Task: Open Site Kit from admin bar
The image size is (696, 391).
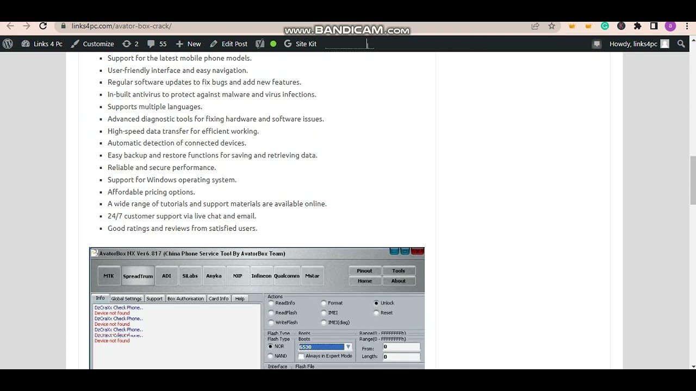Action: click(300, 44)
